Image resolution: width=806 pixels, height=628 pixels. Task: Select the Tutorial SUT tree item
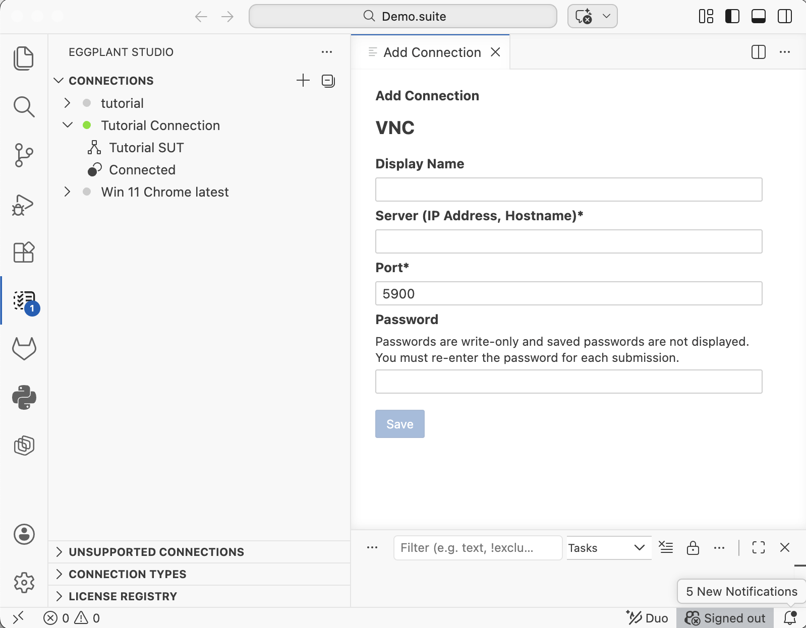[x=146, y=148]
